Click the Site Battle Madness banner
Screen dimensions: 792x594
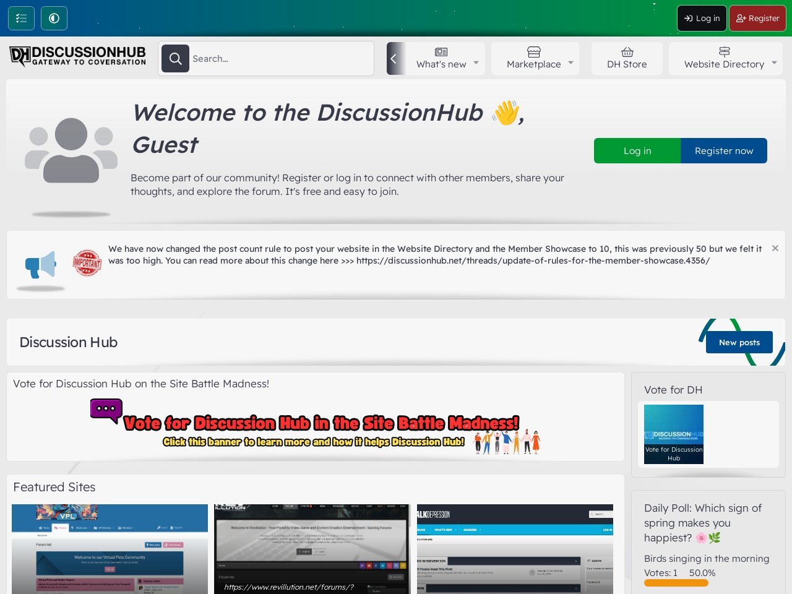(x=316, y=427)
